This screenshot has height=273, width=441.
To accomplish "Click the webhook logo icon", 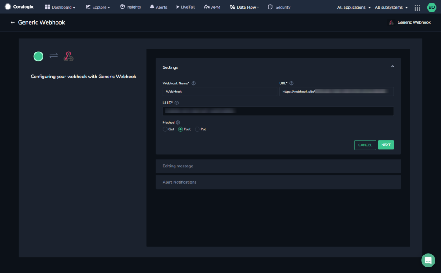I will pos(68,56).
